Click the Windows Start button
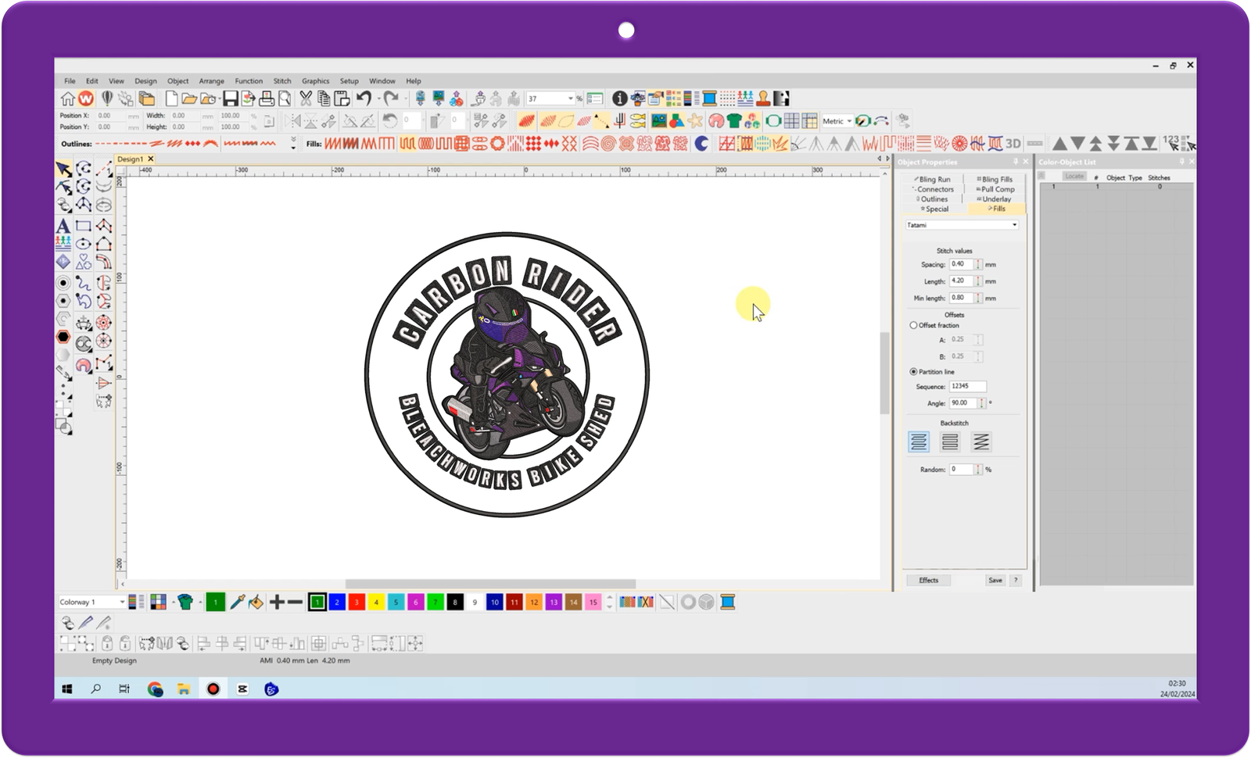The width and height of the screenshot is (1251, 758). point(67,689)
